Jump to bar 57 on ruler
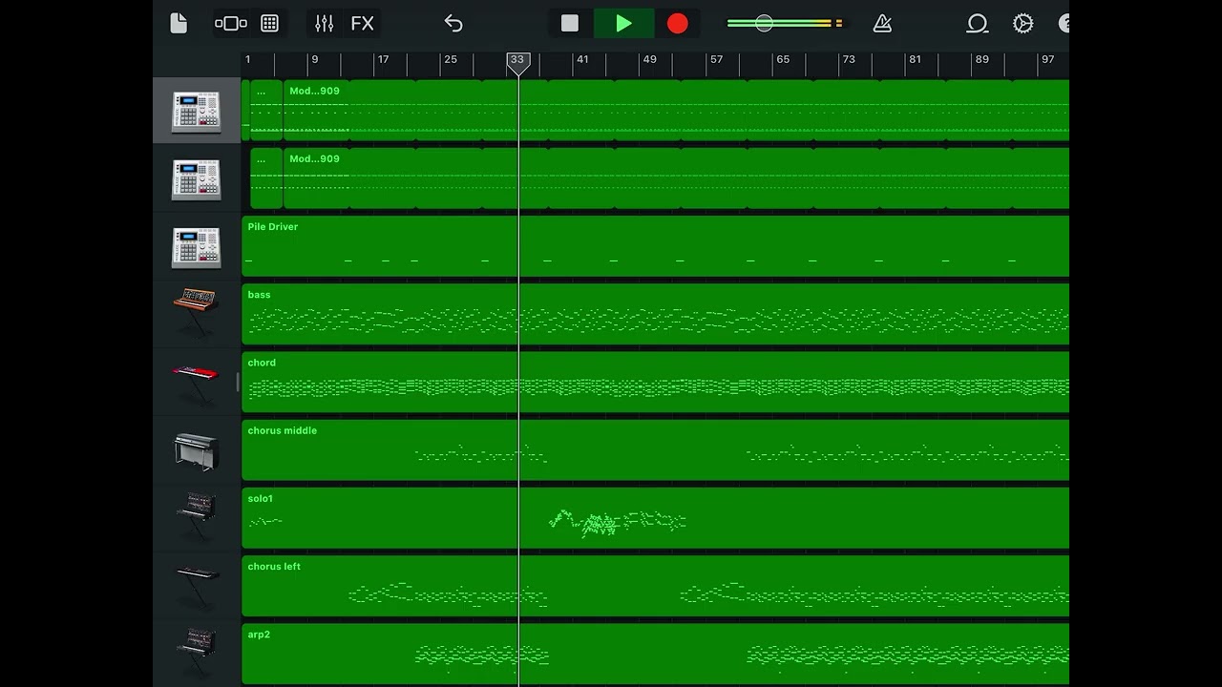1222x687 pixels. point(716,59)
